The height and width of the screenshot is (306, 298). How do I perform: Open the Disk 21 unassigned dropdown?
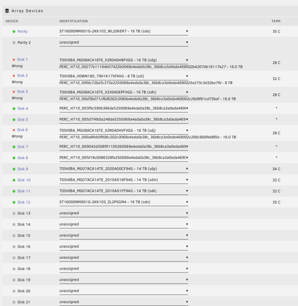124,302
